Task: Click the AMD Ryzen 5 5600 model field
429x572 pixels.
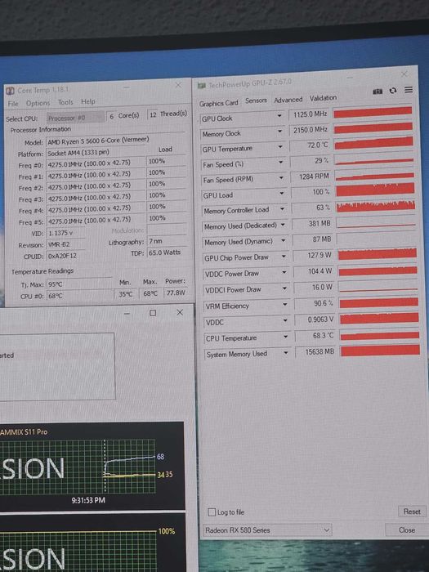Action: point(116,141)
